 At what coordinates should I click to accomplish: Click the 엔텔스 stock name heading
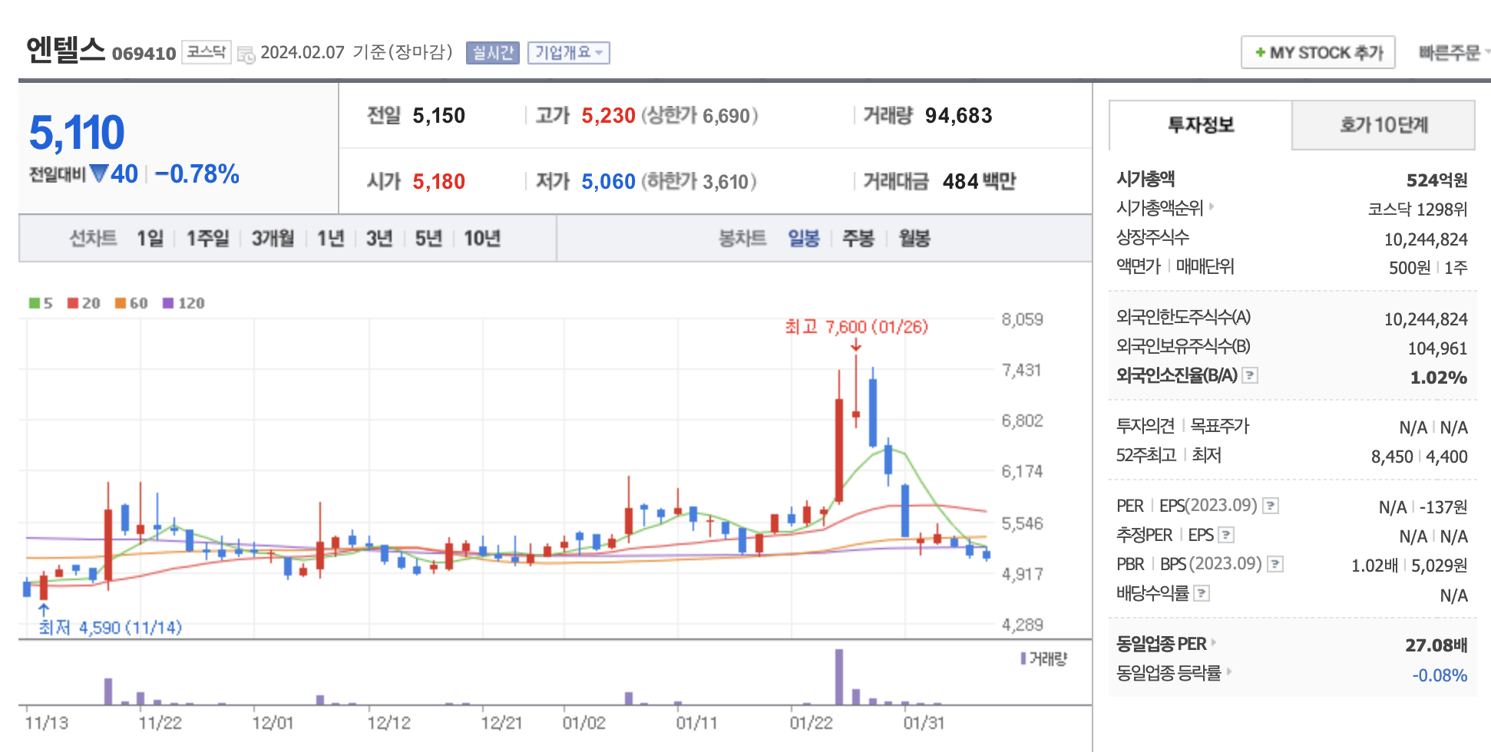click(65, 50)
